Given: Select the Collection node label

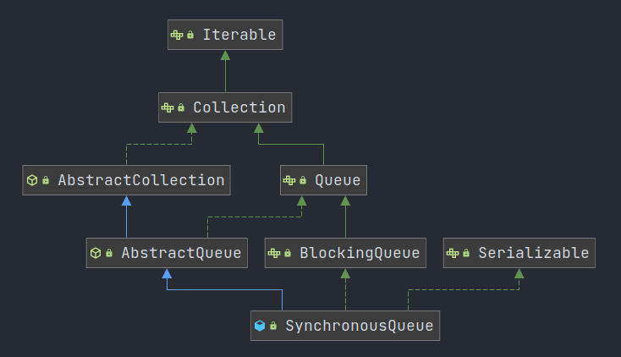Looking at the screenshot, I should click(239, 107).
